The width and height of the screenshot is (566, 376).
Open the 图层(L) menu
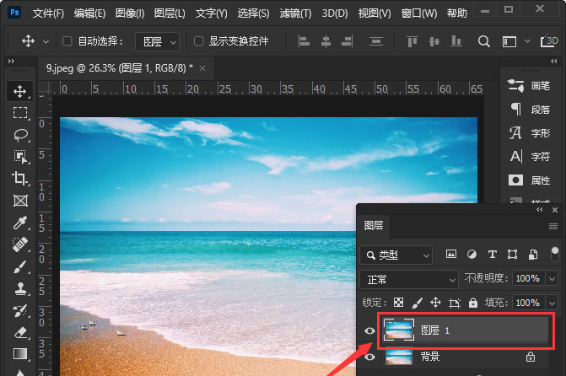(170, 13)
